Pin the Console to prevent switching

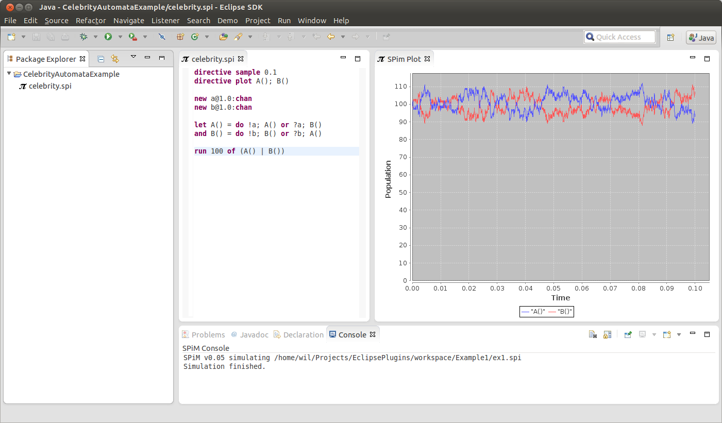[x=628, y=334]
